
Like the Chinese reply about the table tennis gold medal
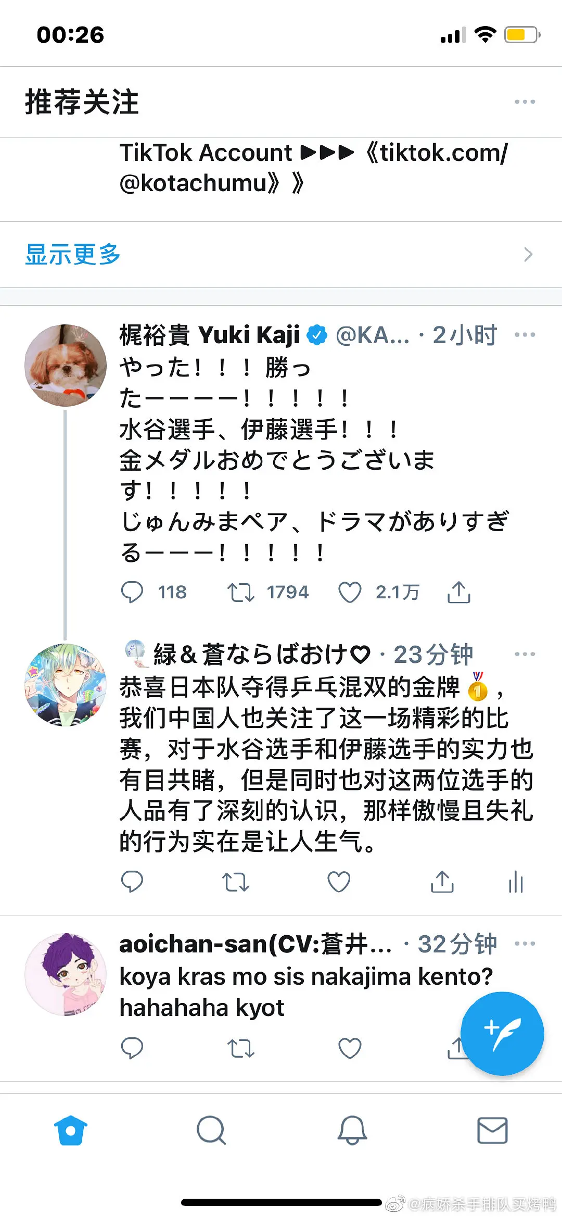tap(339, 882)
